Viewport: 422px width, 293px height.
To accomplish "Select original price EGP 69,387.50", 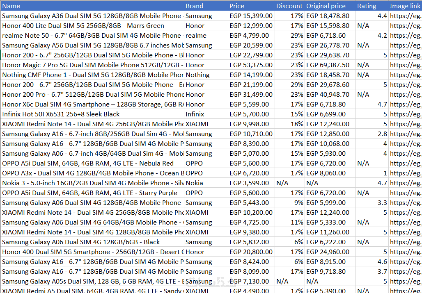I will click(330, 65).
